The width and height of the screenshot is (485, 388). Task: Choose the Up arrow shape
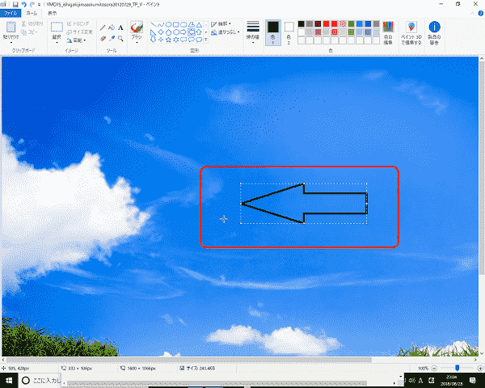point(199,32)
